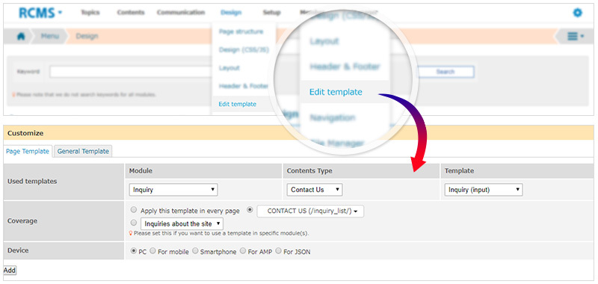Screen dimensions: 598x284
Task: Select the PC device radio
Action: point(134,251)
